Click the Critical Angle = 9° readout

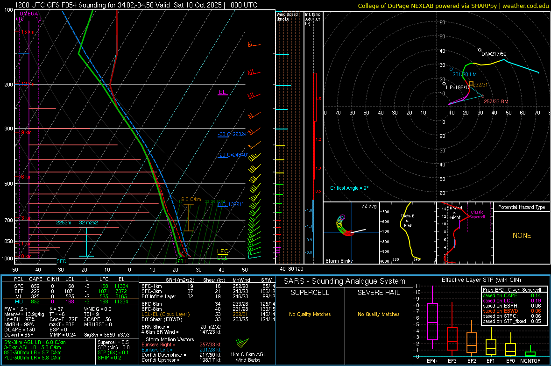(x=349, y=188)
